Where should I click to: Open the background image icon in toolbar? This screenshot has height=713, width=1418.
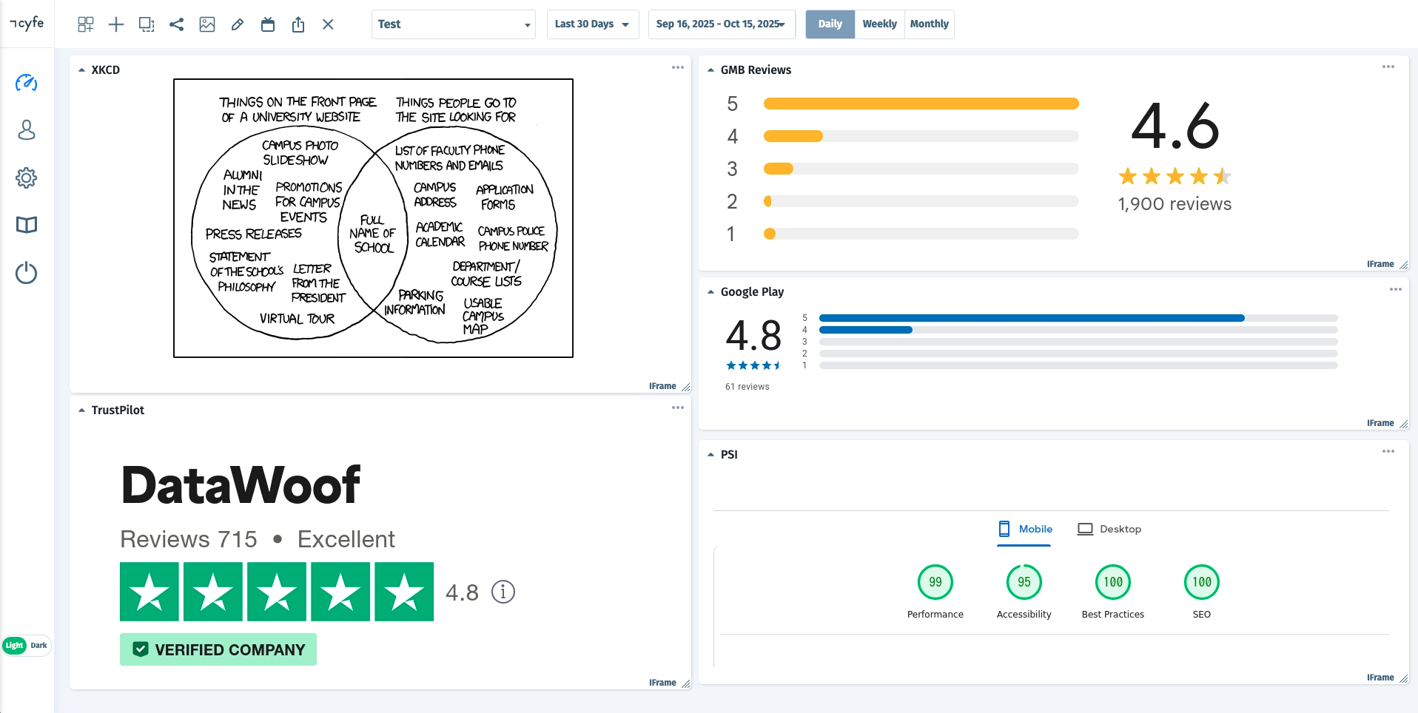click(207, 24)
